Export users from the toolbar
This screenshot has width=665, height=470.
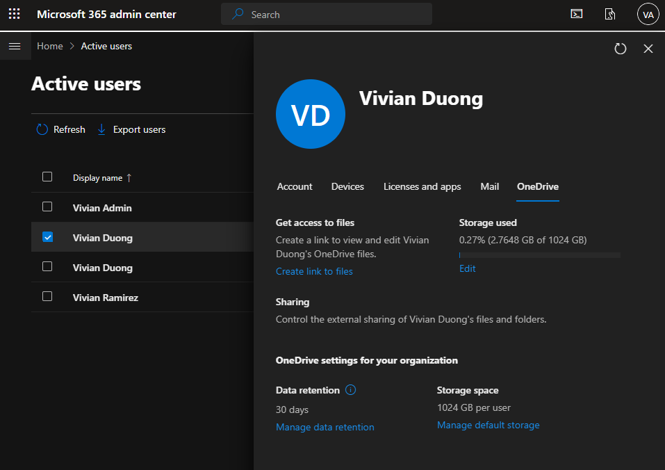click(x=131, y=129)
